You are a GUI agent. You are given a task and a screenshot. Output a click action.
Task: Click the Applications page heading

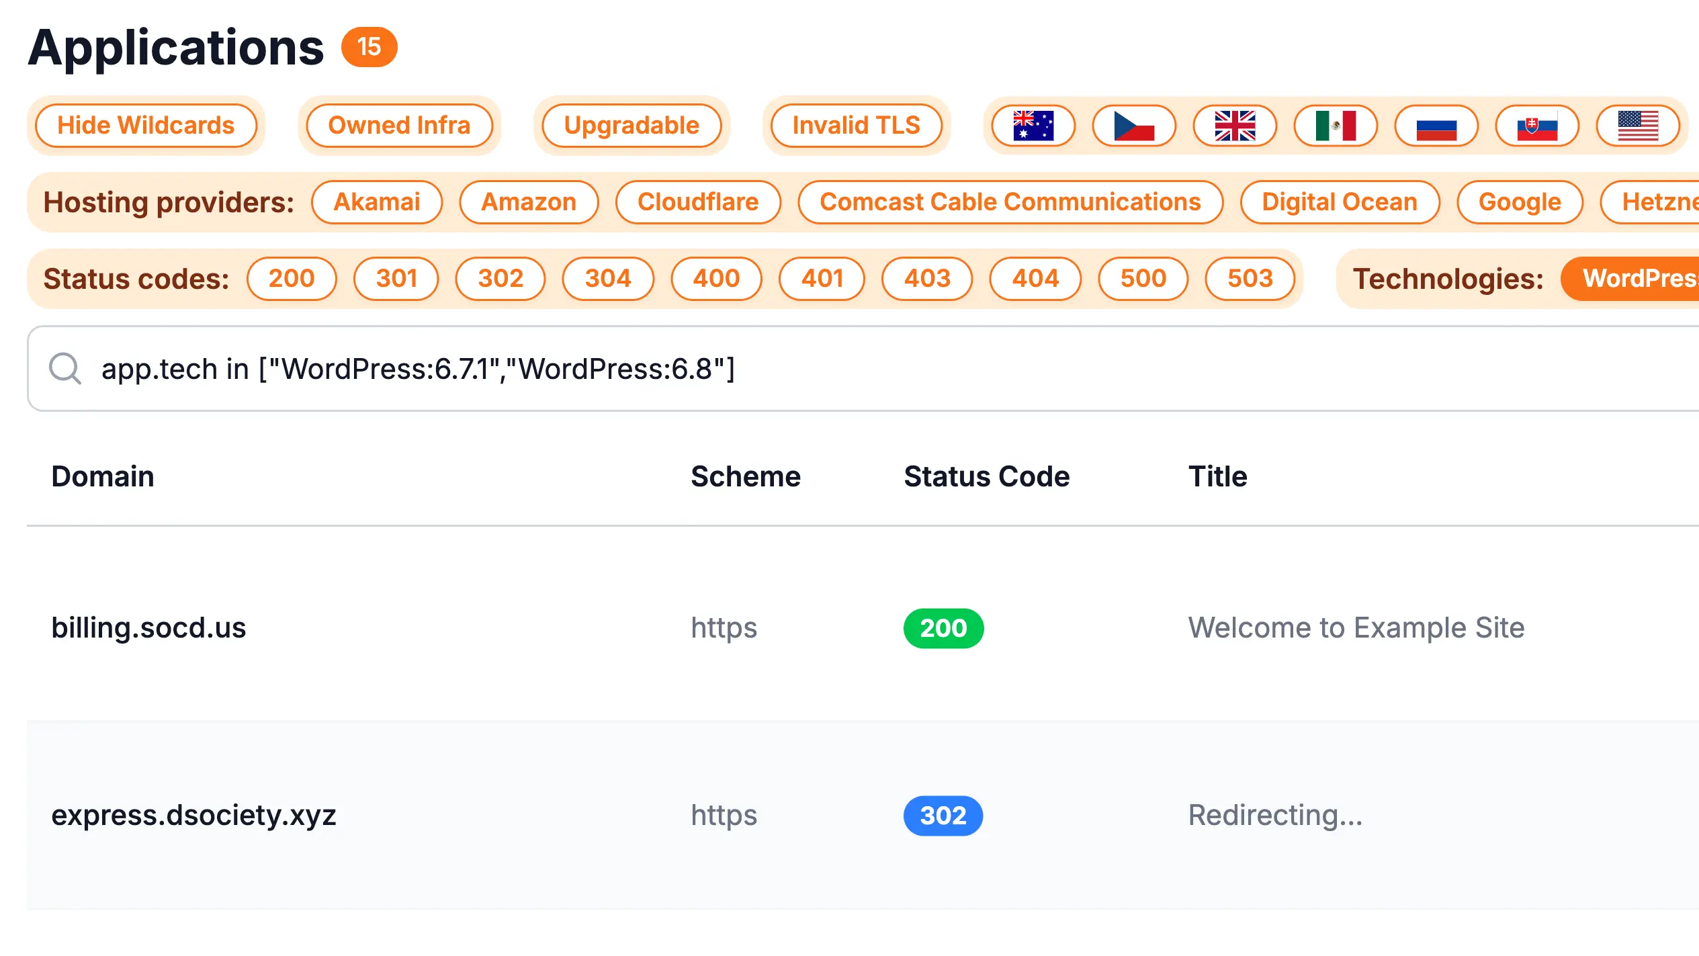click(x=176, y=48)
